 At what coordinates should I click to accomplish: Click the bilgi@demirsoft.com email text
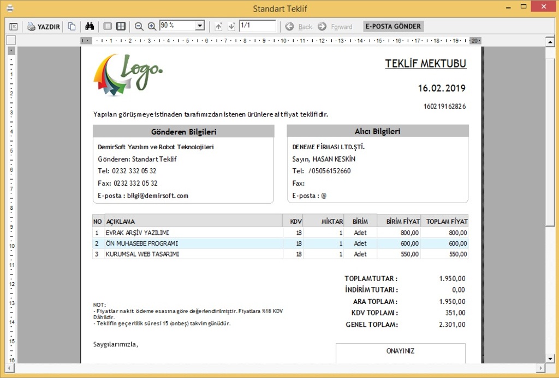point(158,196)
